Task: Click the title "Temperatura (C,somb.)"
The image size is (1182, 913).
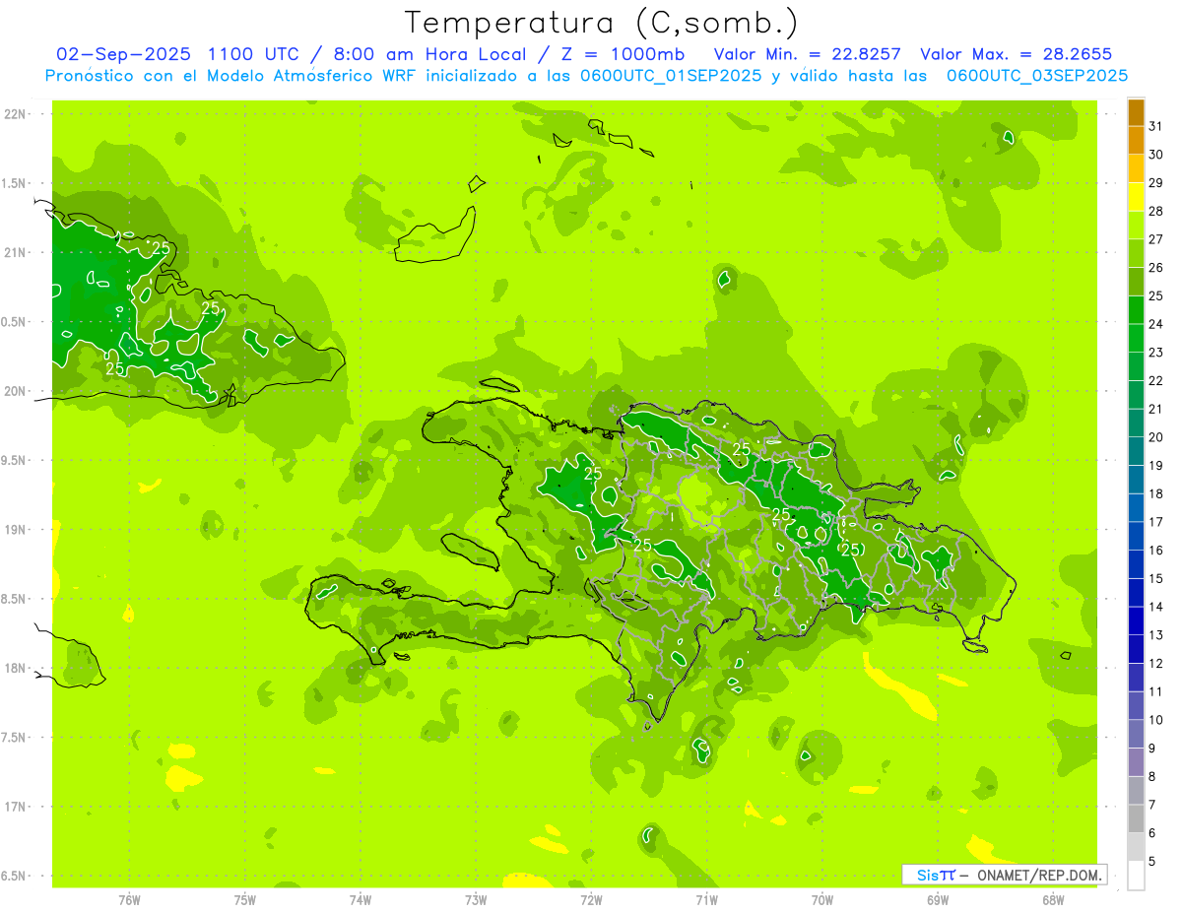Action: coord(601,23)
